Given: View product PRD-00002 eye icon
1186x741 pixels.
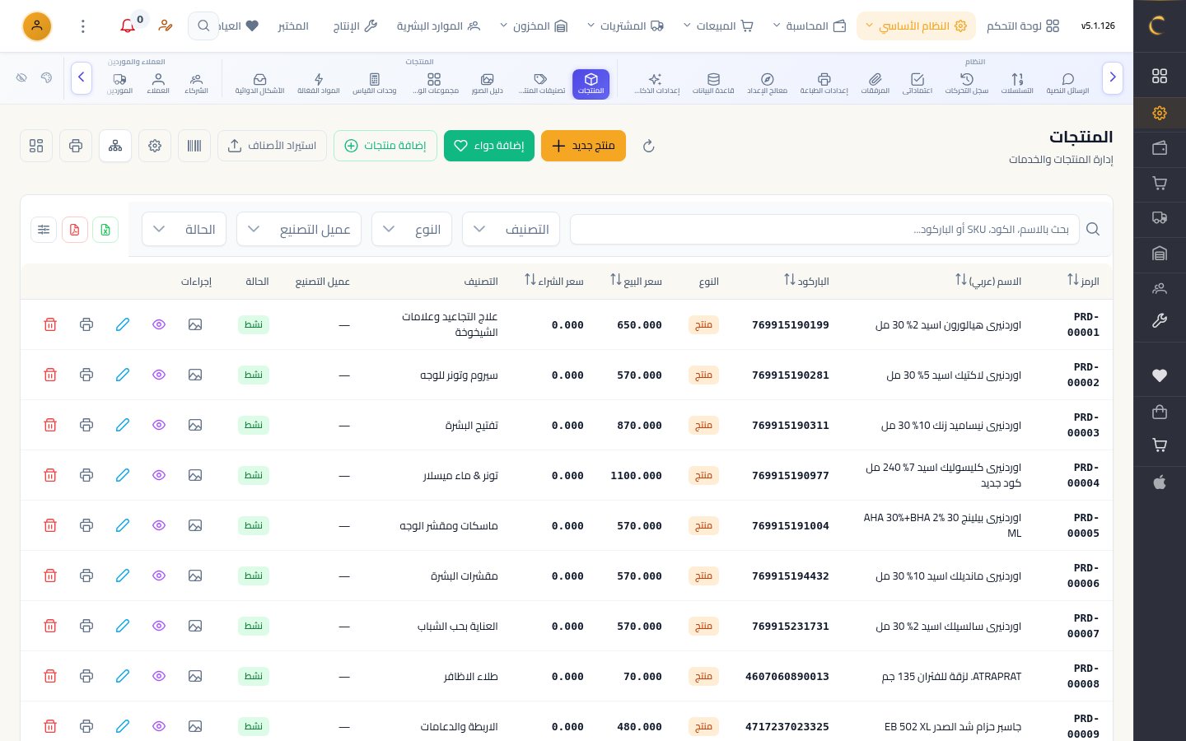Looking at the screenshot, I should [159, 375].
